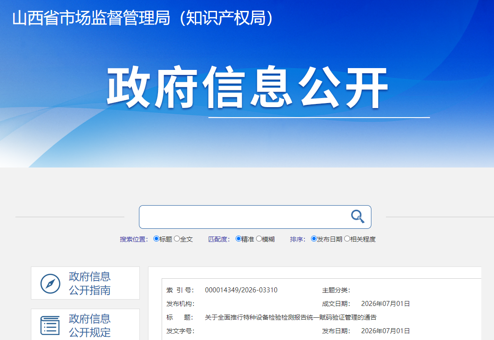Select the 全文 search position radio

(177, 238)
